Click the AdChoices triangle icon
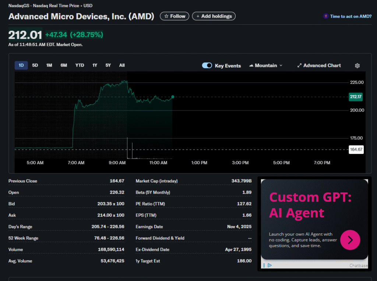 pyautogui.click(x=270, y=265)
